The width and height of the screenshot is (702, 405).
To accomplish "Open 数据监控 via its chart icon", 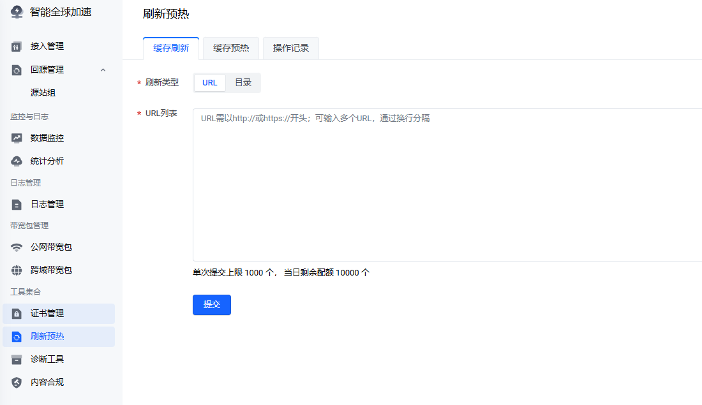I will 17,138.
